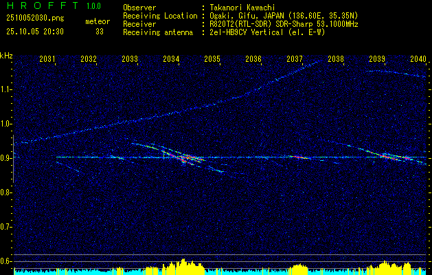
Task: Click time axis label 2034
Action: point(171,58)
